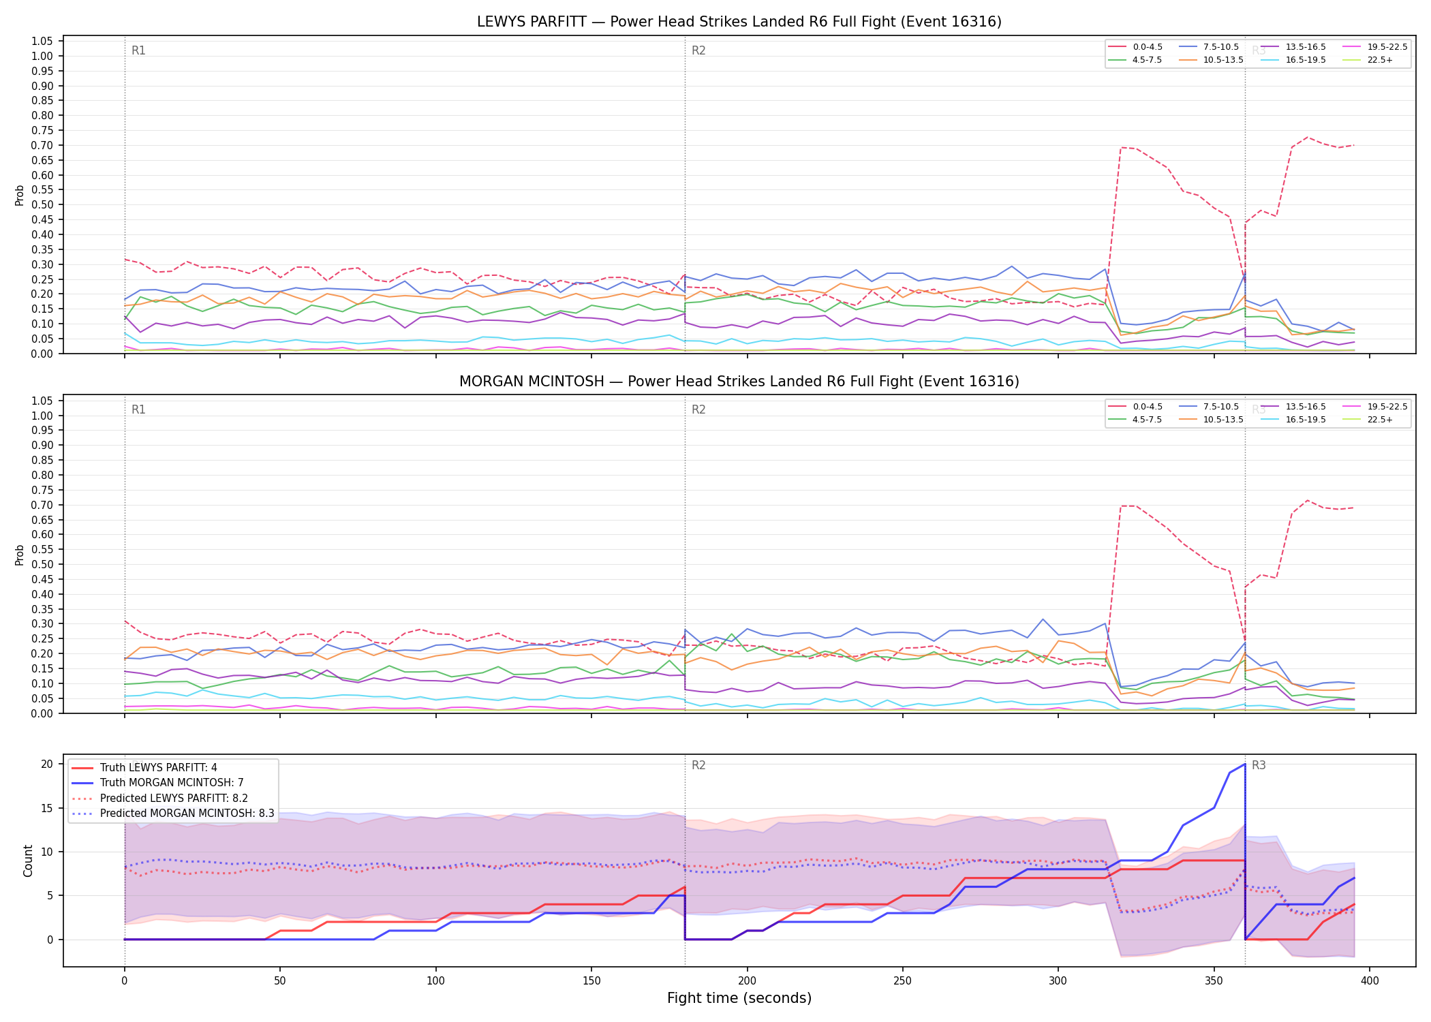This screenshot has width=1431, height=1022.
Task: Pick the 19.5-22.5 legend entry in McIntosh chart
Action: pos(1375,407)
